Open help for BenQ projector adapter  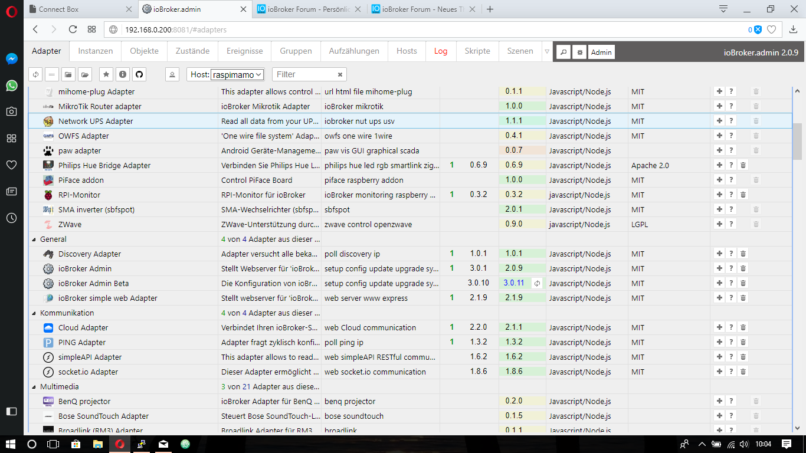tap(731, 401)
